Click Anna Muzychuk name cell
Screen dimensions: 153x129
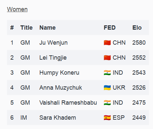click(x=61, y=88)
